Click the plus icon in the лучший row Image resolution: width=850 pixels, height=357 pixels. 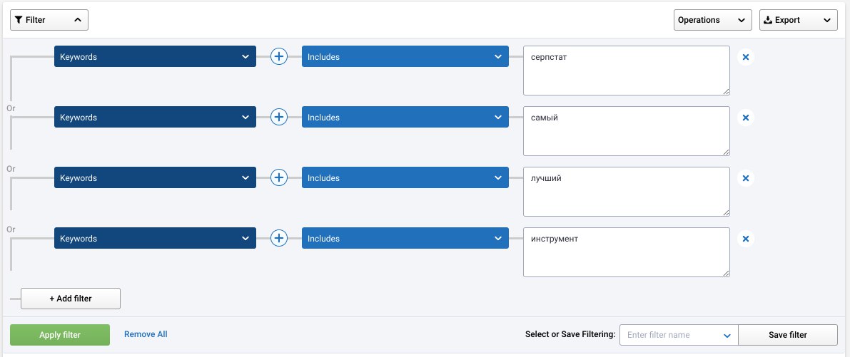[x=278, y=177]
